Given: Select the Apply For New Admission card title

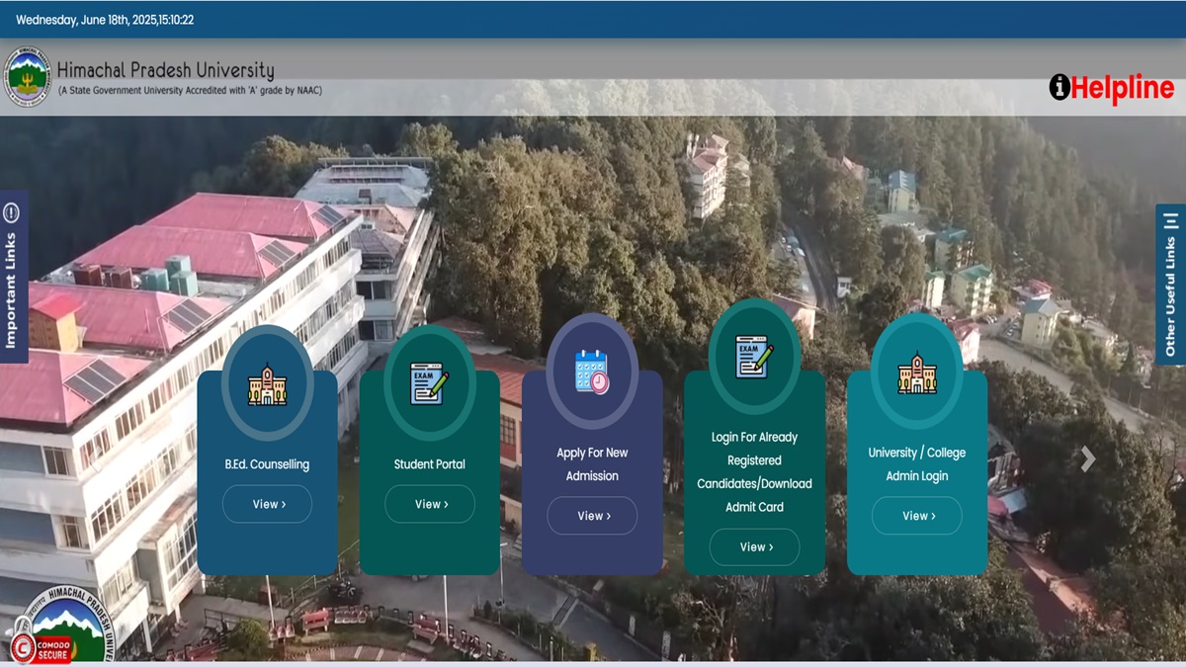Looking at the screenshot, I should tap(592, 464).
